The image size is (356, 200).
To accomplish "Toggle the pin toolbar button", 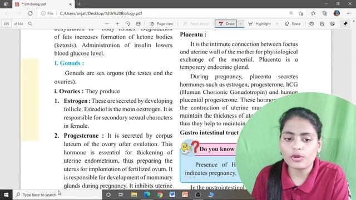I will (345, 23).
